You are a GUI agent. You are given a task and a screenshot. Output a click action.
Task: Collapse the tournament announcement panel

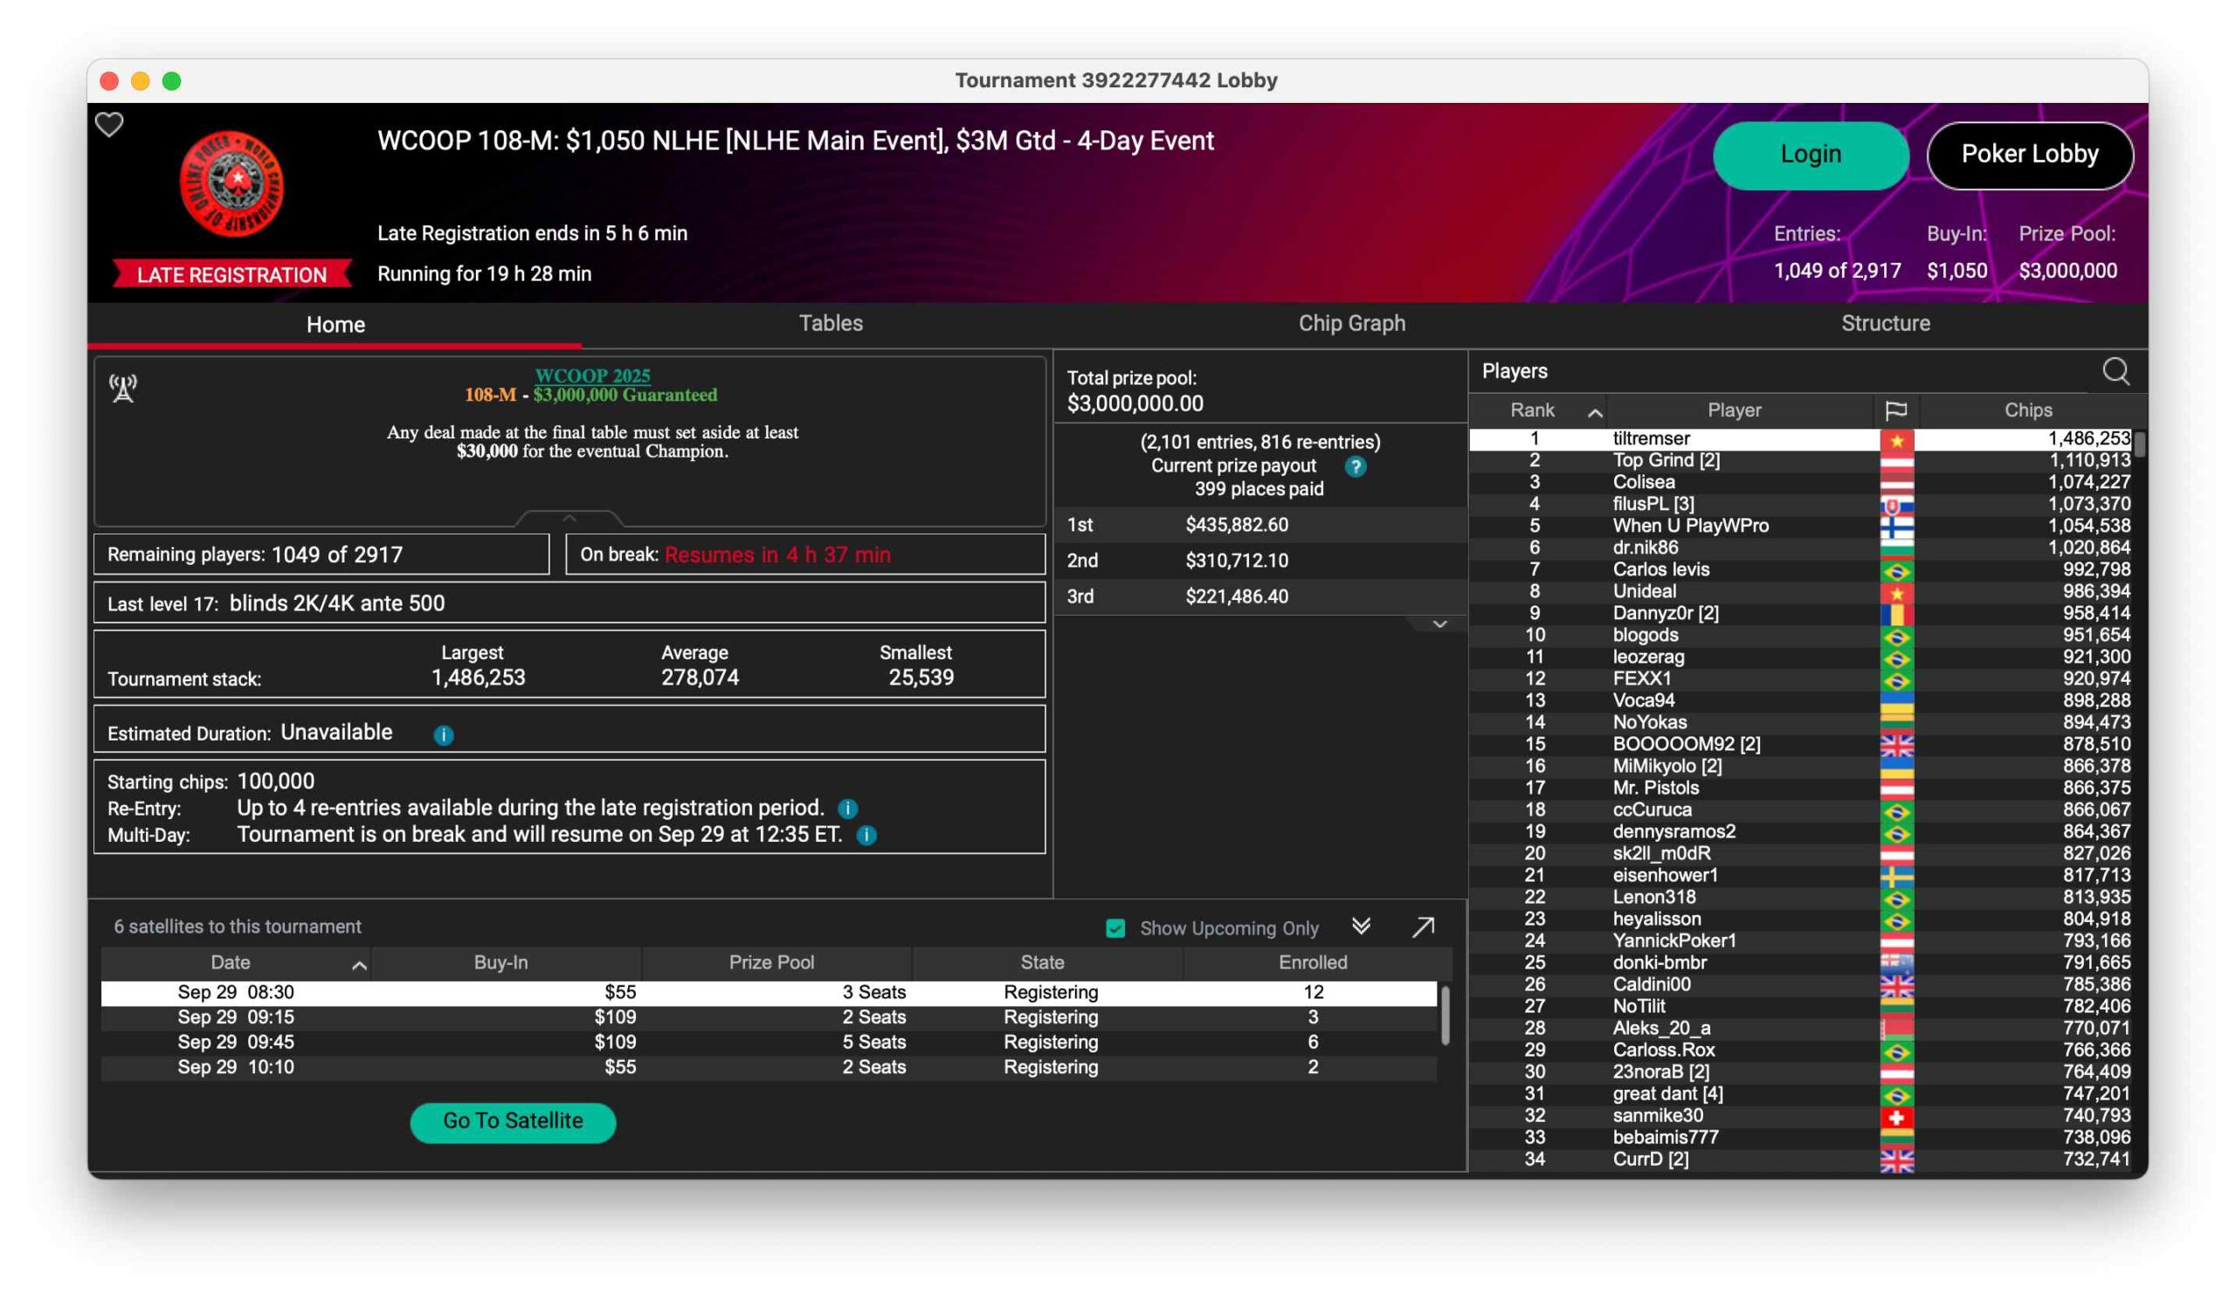(569, 518)
